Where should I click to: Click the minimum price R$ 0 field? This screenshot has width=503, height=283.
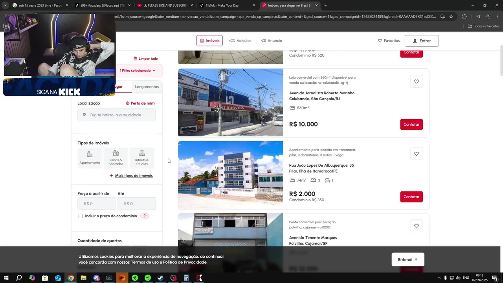point(97,204)
